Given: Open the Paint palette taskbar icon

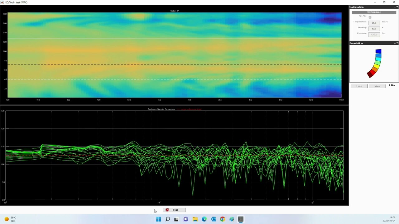Looking at the screenshot, I should click(x=232, y=219).
